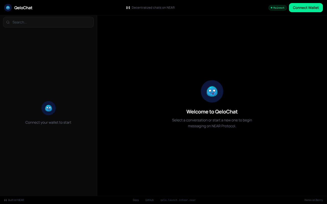Click the green status dot in Mainnet badge
This screenshot has height=204, width=327.
[x=272, y=8]
